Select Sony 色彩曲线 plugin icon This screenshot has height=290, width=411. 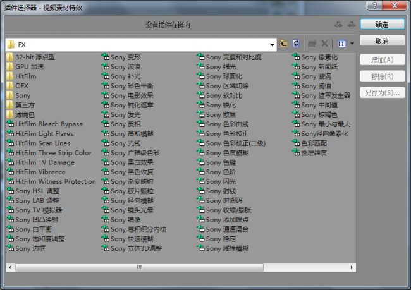pos(200,124)
